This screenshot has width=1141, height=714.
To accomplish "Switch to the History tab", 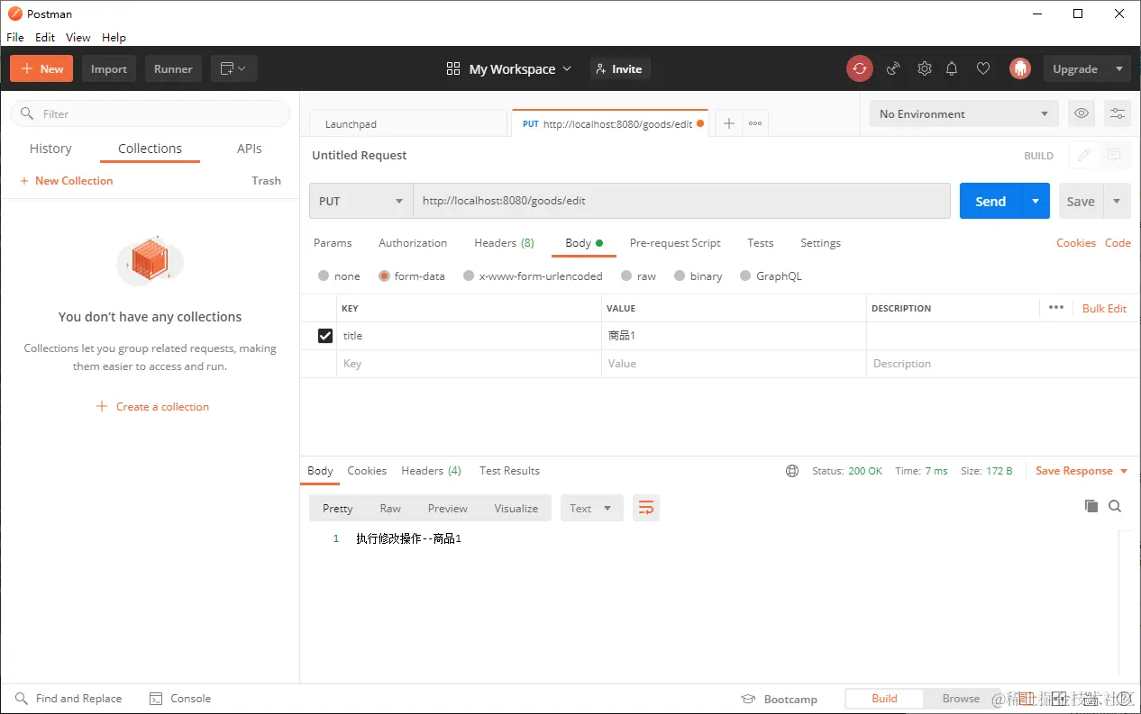I will point(50,149).
